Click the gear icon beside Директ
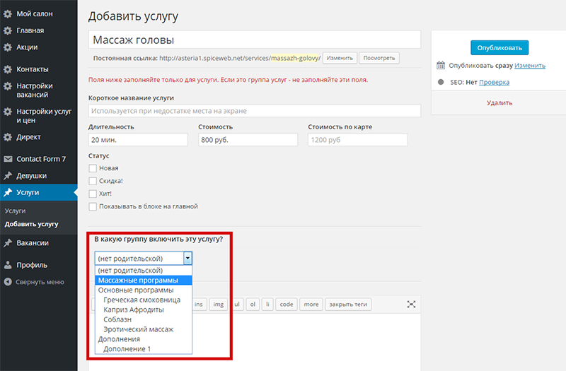The height and width of the screenshot is (371, 566). point(8,137)
